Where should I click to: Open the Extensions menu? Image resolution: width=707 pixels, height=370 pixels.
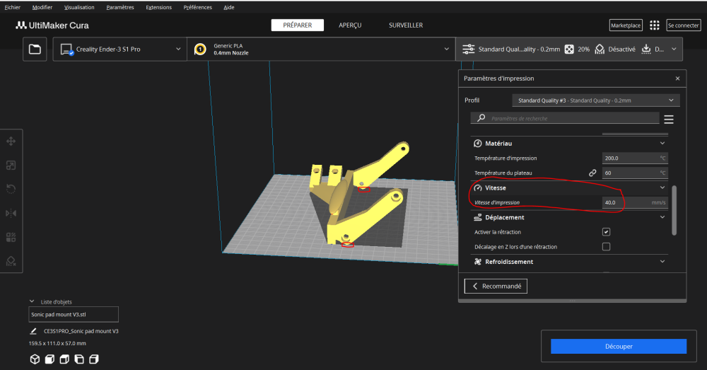(158, 7)
